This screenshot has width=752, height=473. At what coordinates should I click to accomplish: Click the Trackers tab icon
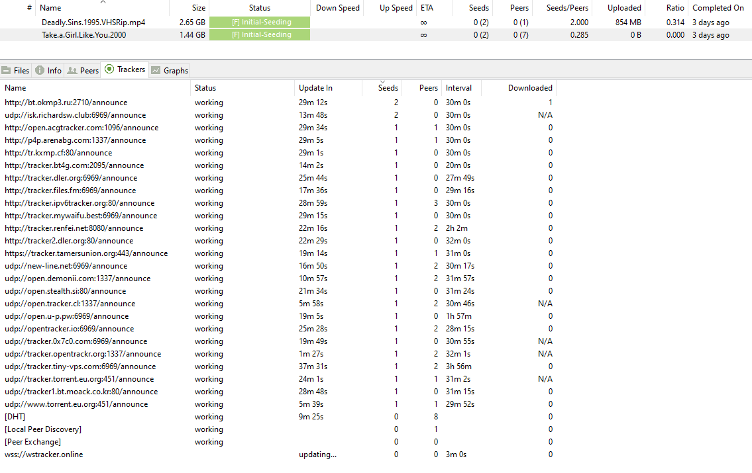tap(109, 69)
